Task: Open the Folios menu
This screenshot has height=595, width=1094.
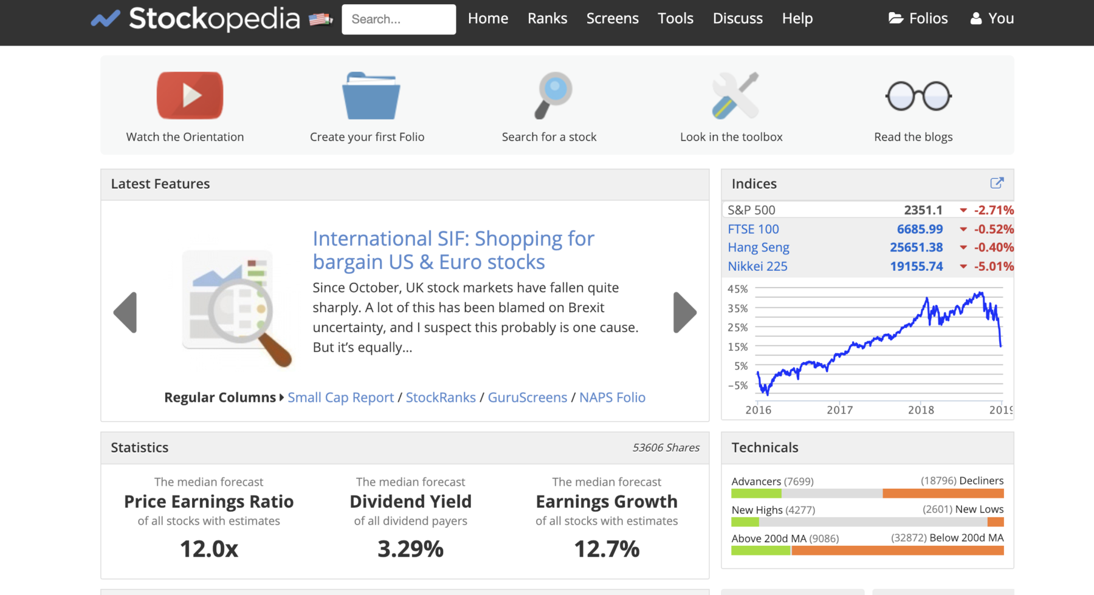Action: [x=918, y=19]
